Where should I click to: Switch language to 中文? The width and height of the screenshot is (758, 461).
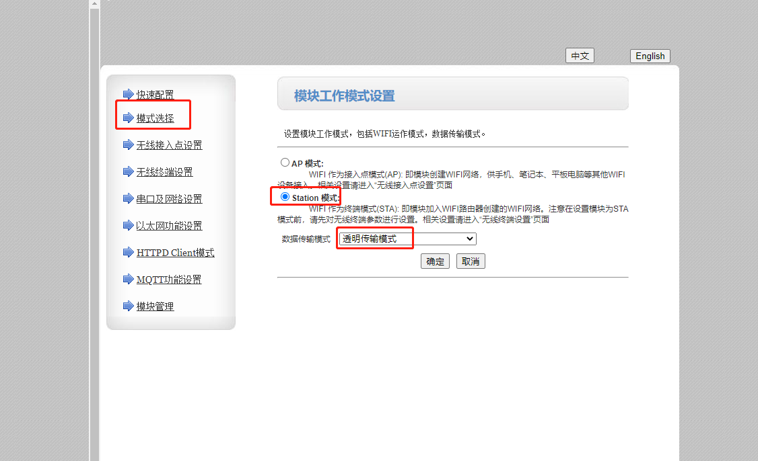[x=580, y=56]
